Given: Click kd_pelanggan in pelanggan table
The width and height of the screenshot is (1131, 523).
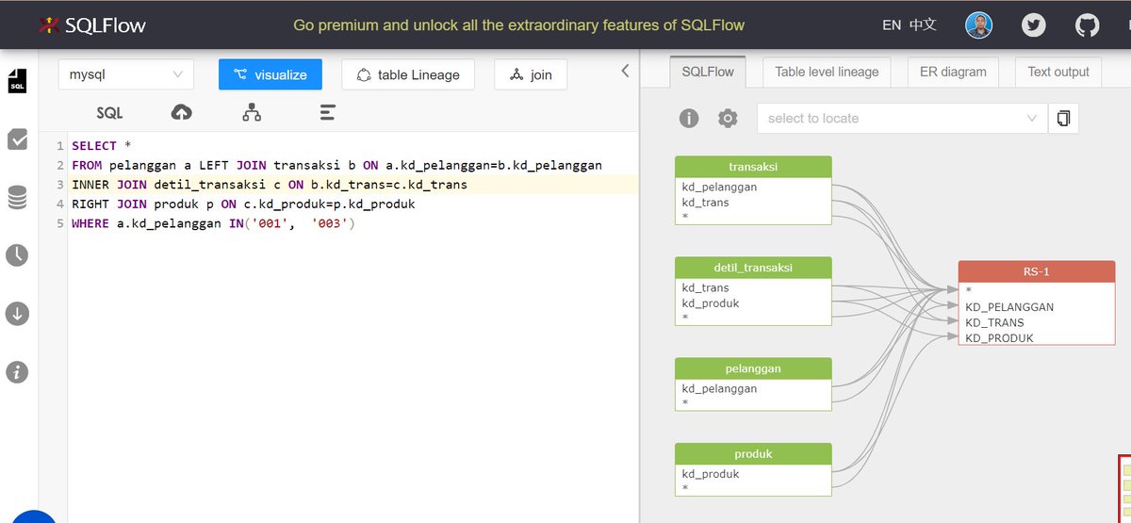Looking at the screenshot, I should pos(719,388).
